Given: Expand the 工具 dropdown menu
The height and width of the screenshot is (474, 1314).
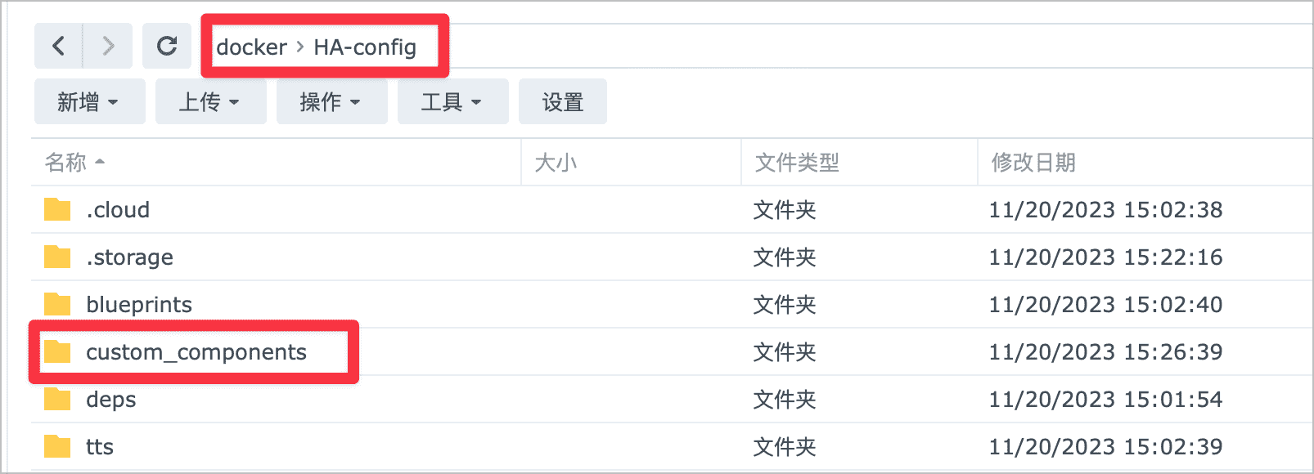Looking at the screenshot, I should tap(452, 102).
